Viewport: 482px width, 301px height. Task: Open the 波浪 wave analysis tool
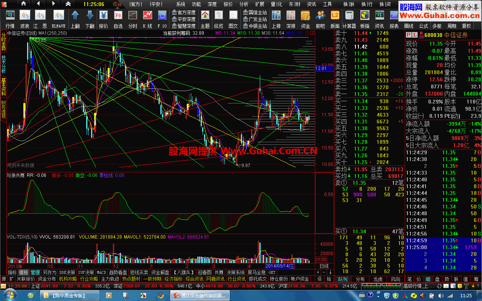point(25,15)
